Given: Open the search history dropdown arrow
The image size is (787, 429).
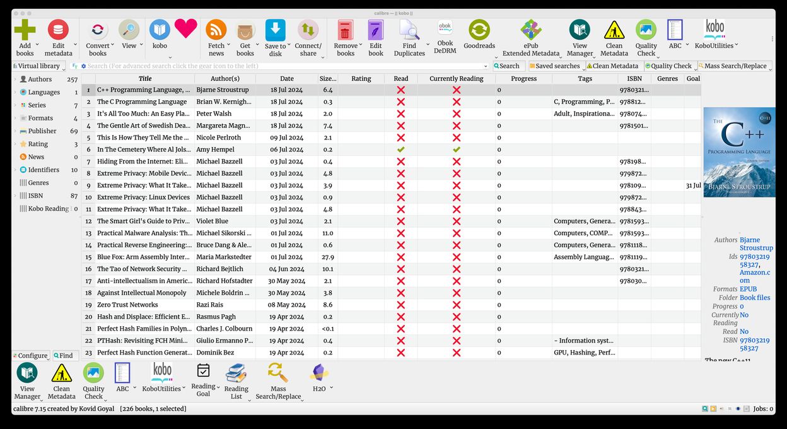Looking at the screenshot, I should 486,66.
